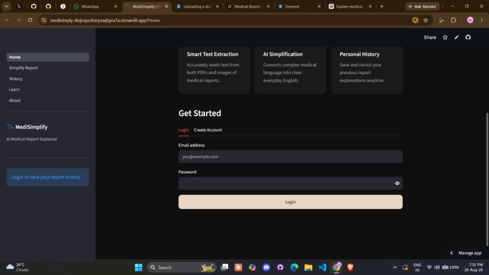This screenshot has width=489, height=275.
Task: Click the AI Simplification card title
Action: click(x=283, y=54)
